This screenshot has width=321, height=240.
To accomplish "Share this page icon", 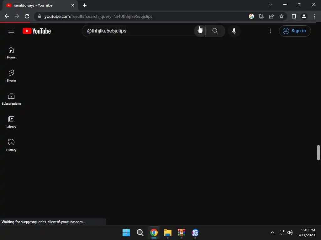I will [271, 16].
